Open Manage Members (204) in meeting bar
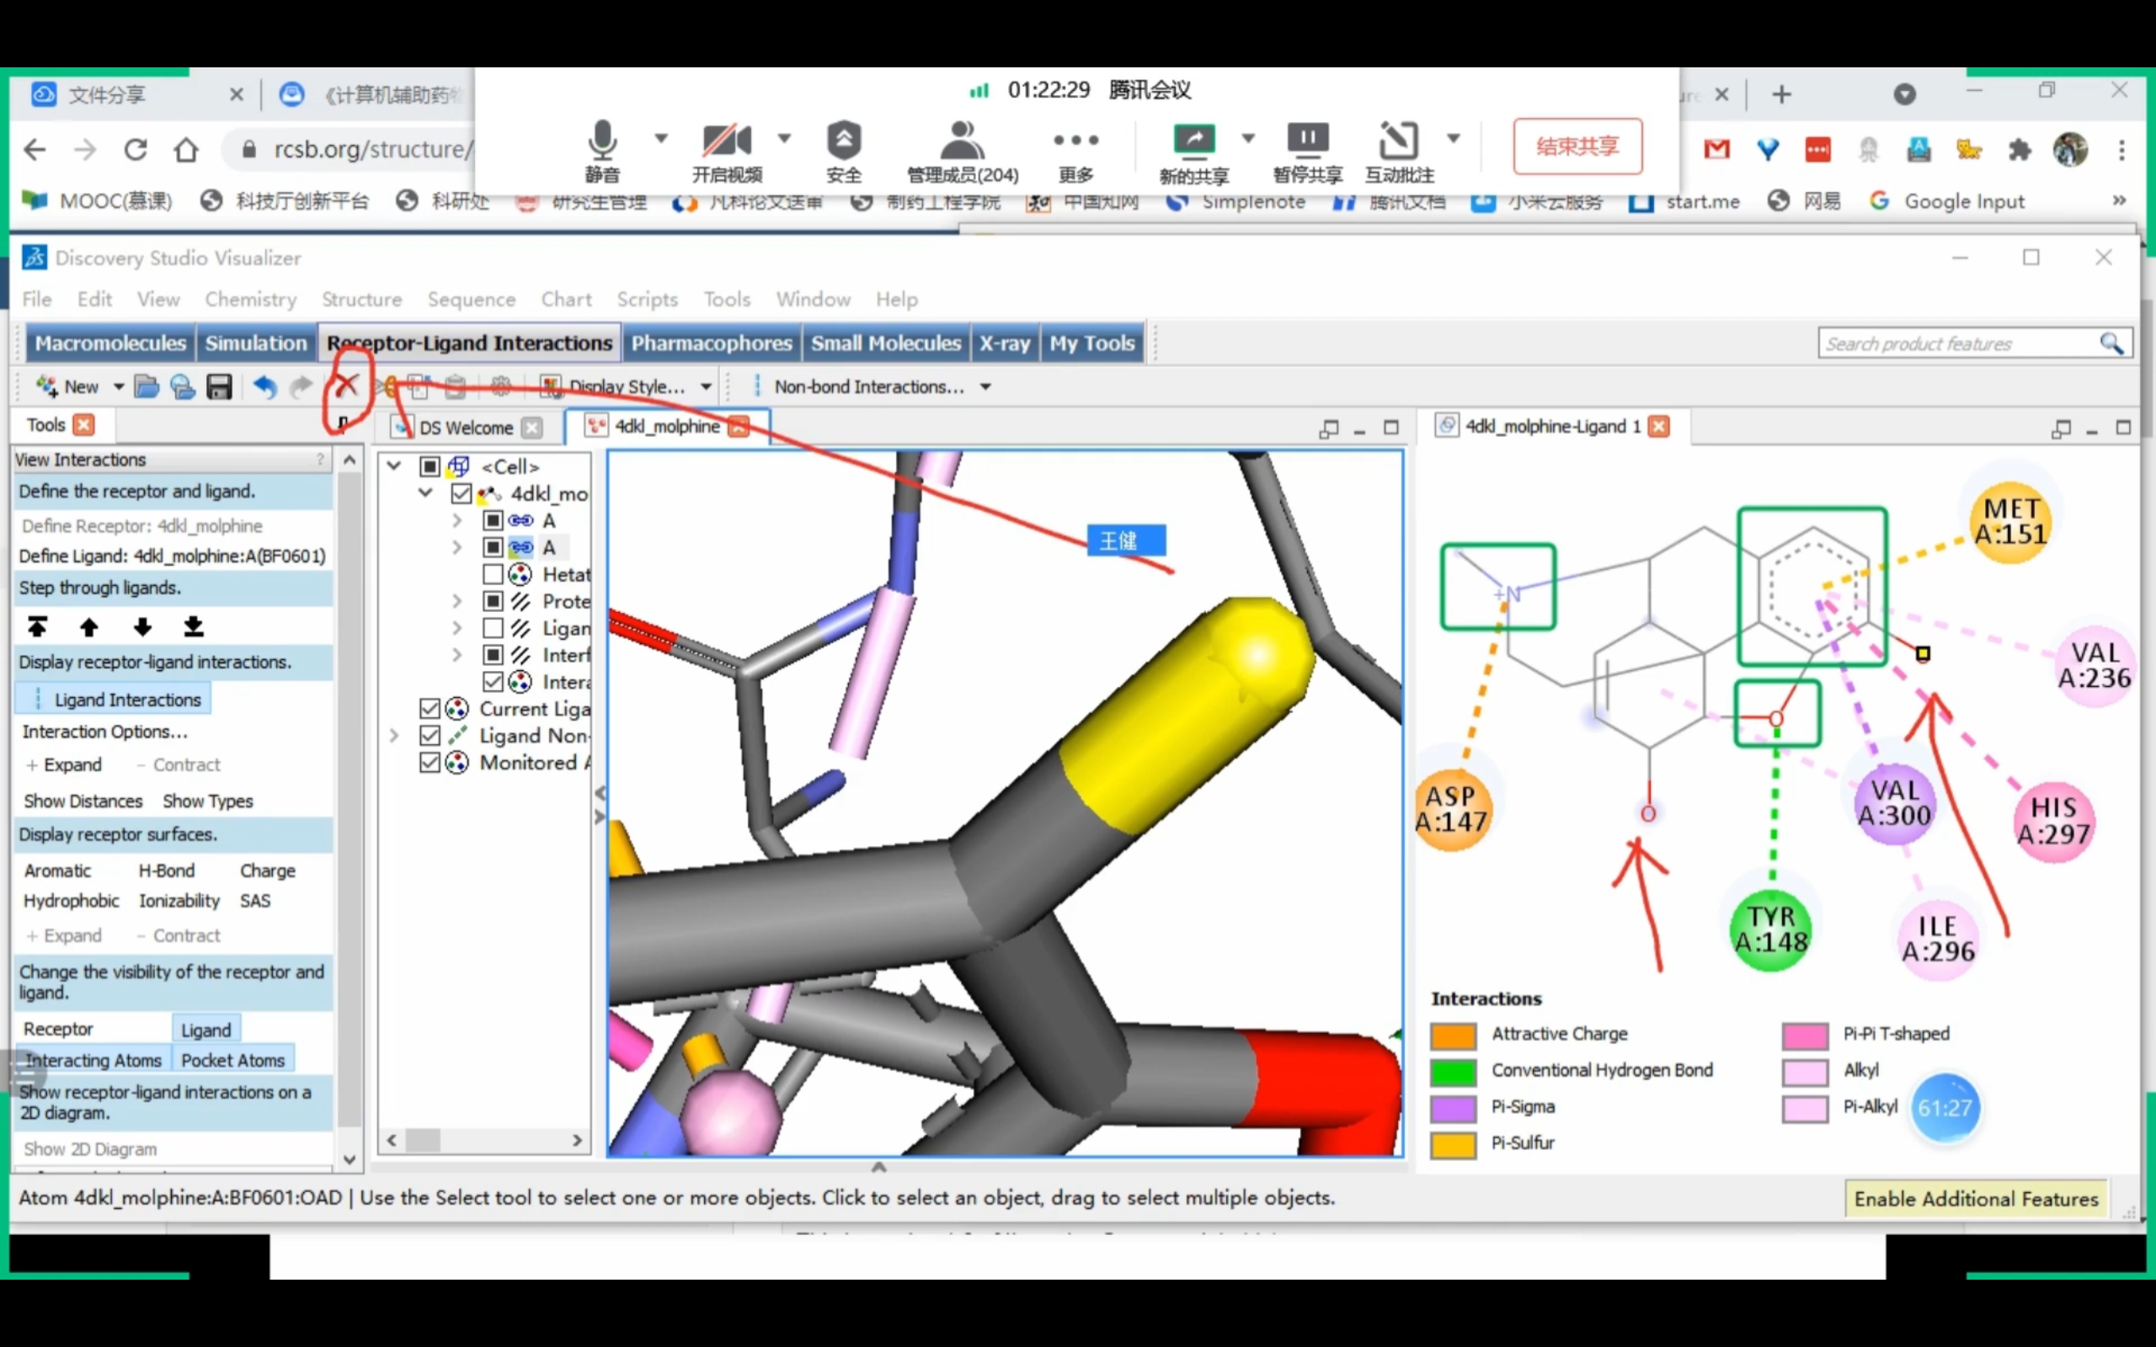The image size is (2156, 1347). point(962,152)
